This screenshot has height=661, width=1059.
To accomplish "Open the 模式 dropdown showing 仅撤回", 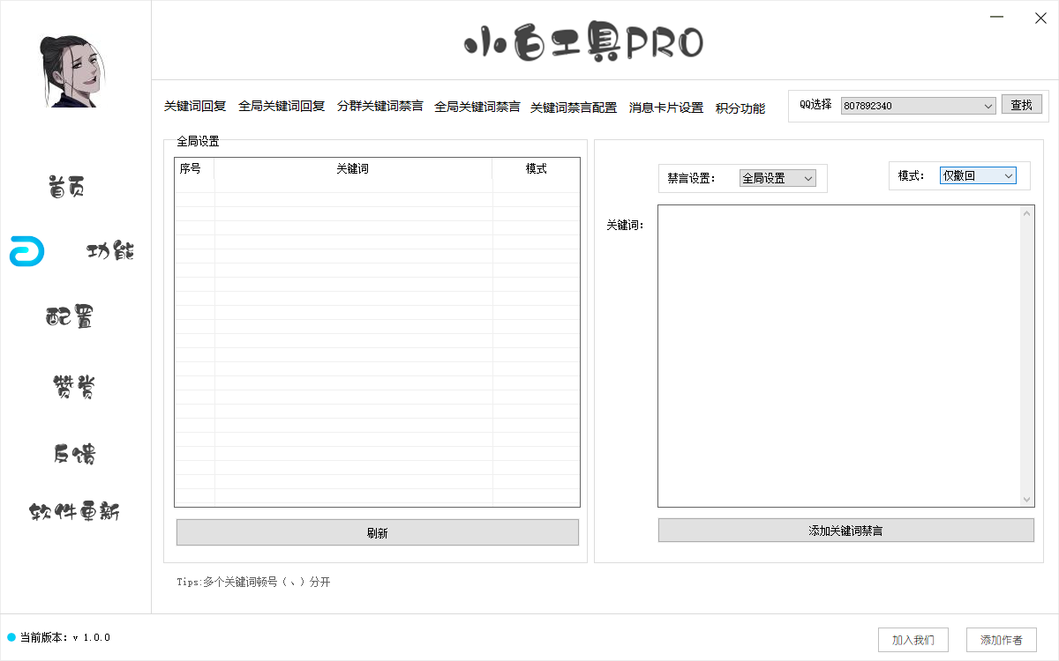I will [x=978, y=175].
